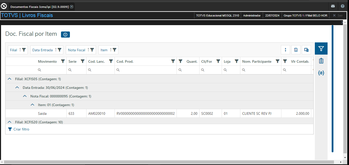Click the Sair exit button
349x165 pixels.
click(x=338, y=15)
